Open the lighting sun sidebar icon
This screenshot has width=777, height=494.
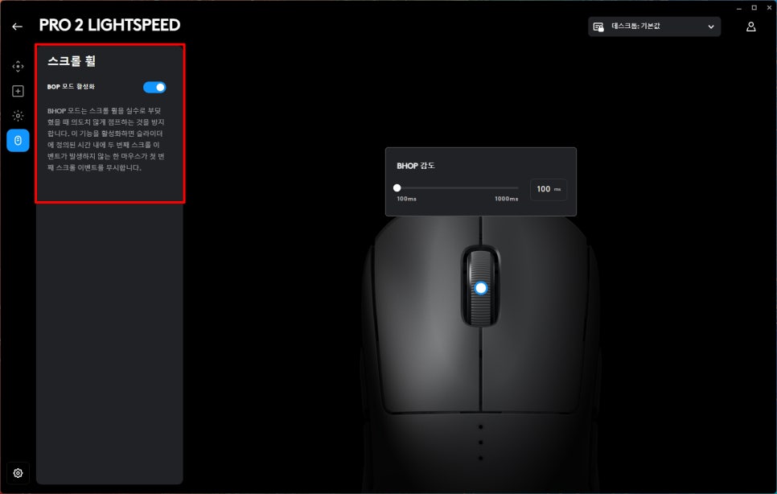pos(18,116)
